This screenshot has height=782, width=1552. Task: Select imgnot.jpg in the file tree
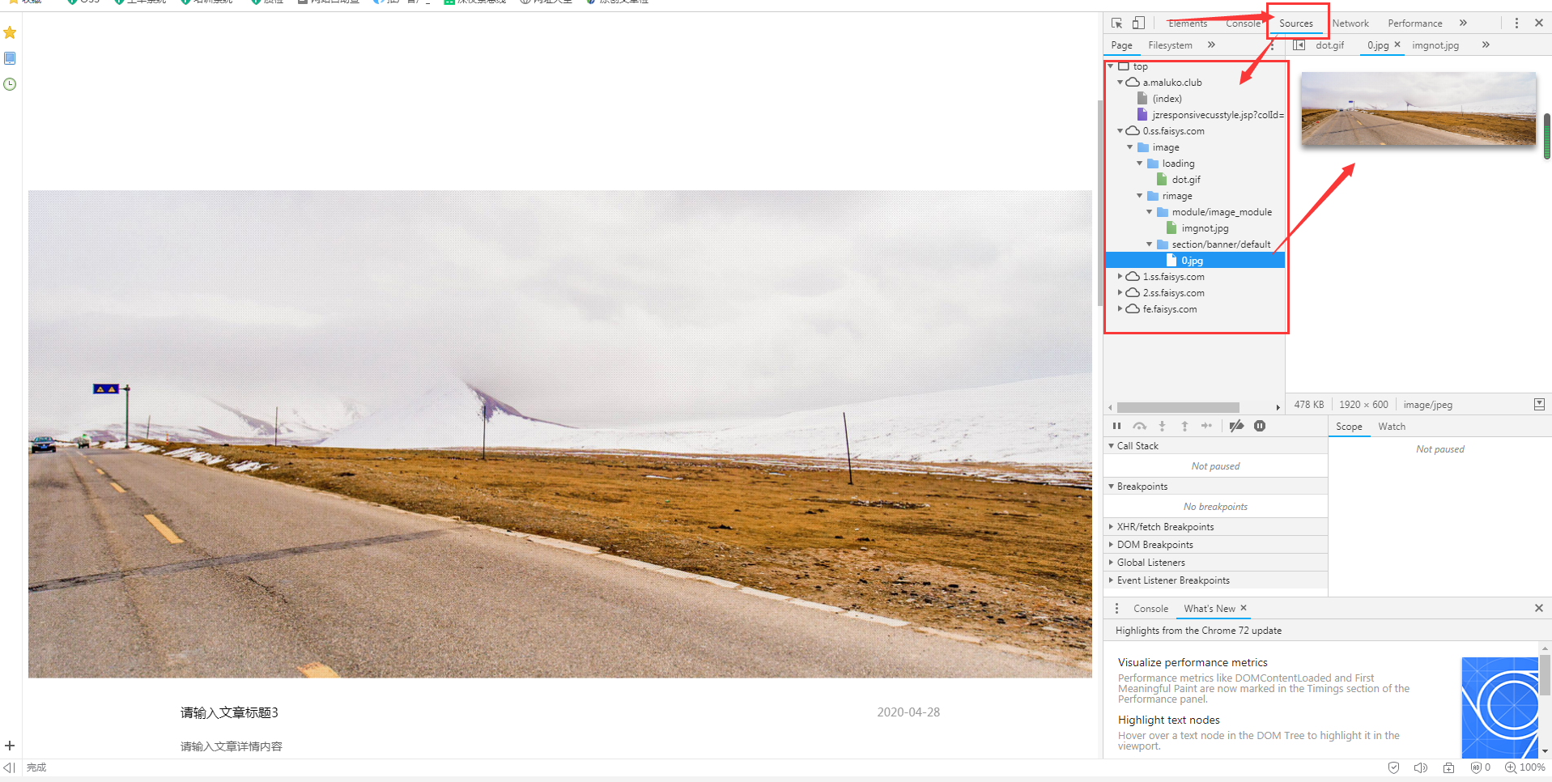click(1205, 228)
